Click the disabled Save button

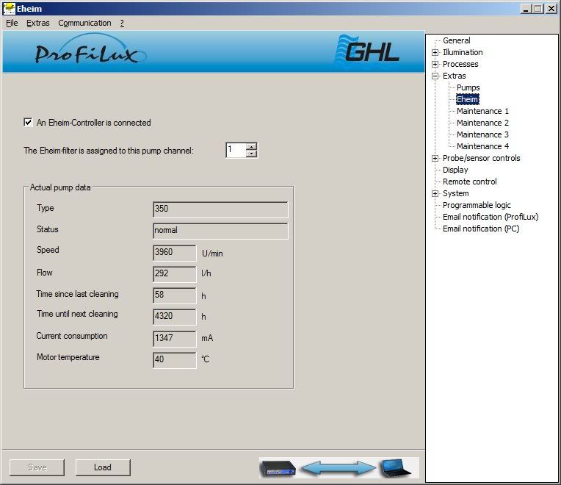(x=37, y=467)
